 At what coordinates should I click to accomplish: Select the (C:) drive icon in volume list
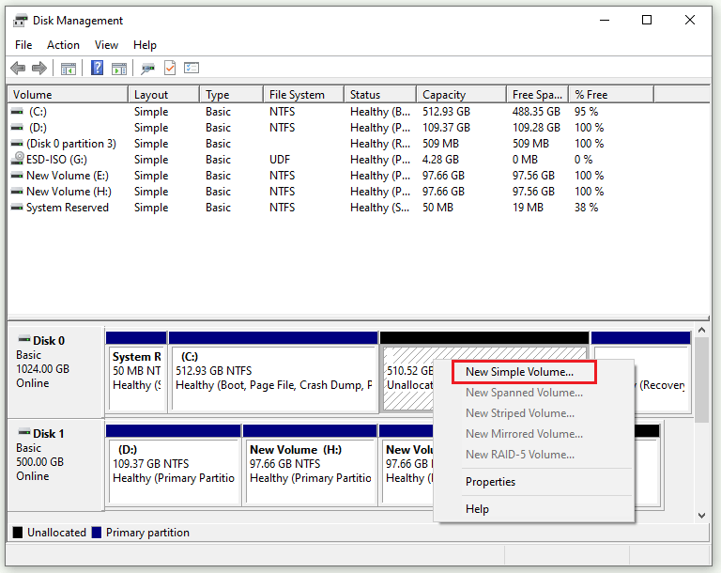(x=17, y=112)
